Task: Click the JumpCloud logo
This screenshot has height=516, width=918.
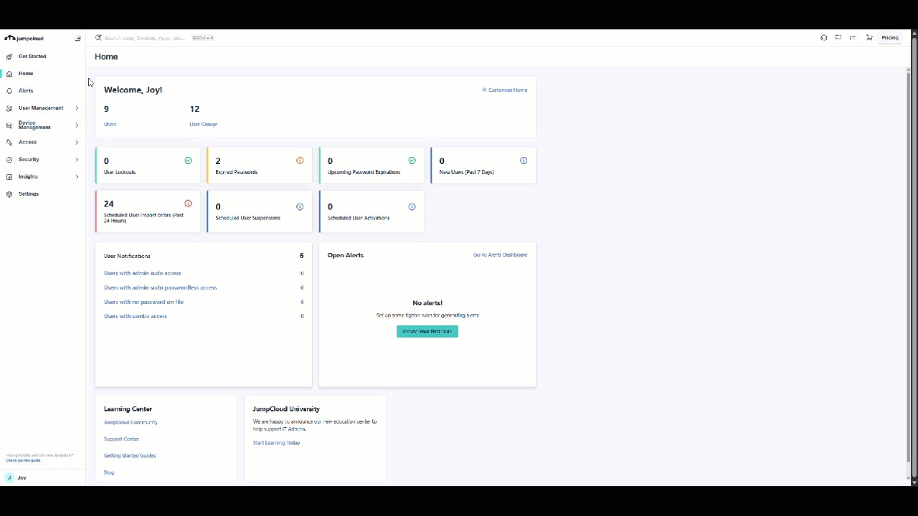Action: point(25,38)
